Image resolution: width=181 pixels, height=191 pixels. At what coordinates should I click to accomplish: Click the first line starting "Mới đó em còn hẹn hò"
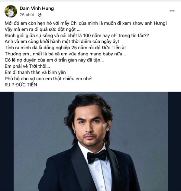pos(86,23)
